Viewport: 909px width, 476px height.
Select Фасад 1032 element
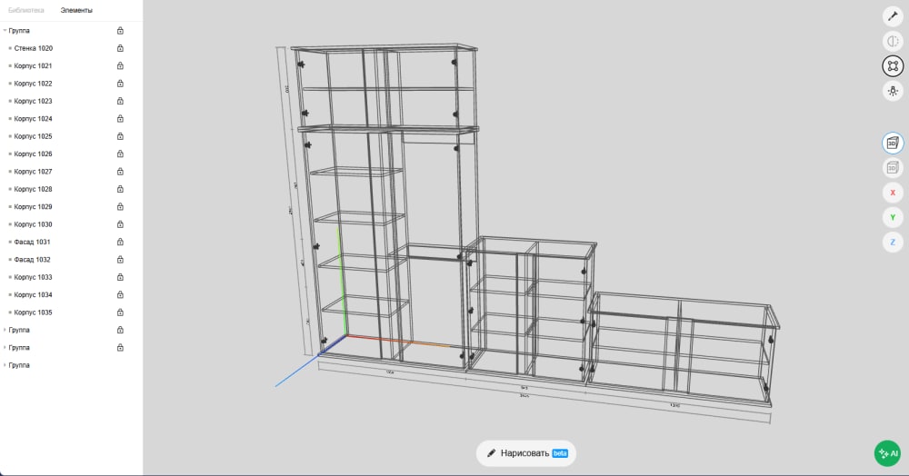32,260
